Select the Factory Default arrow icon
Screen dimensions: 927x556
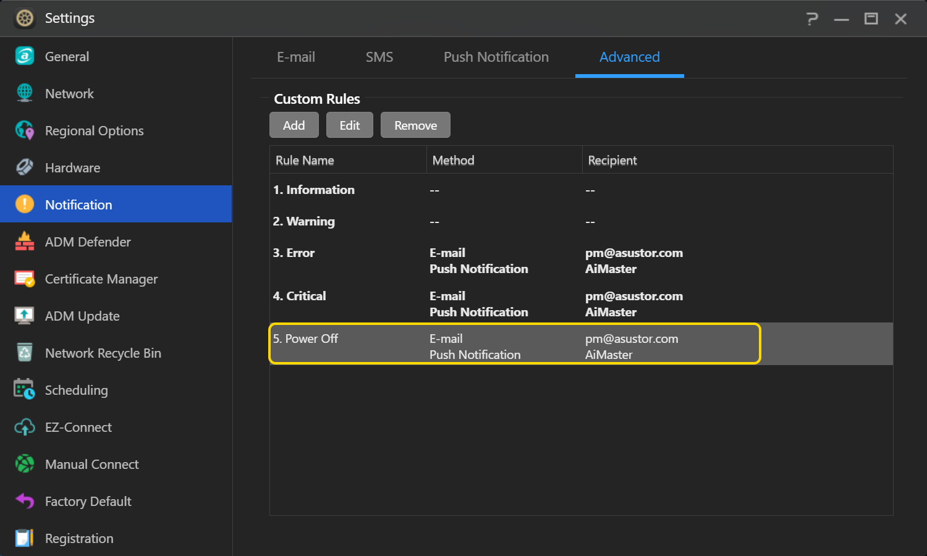25,501
